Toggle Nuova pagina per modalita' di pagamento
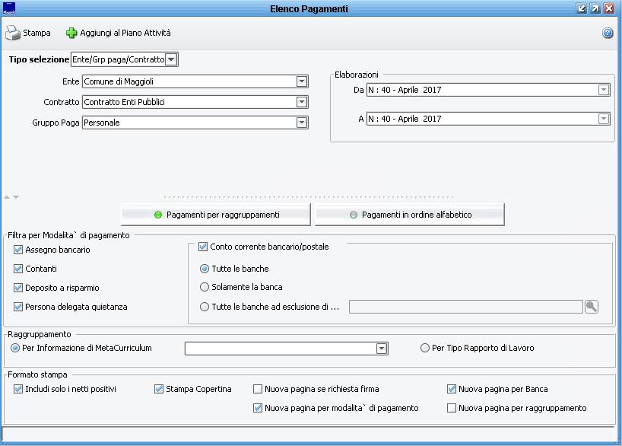The height and width of the screenshot is (446, 622). [x=258, y=408]
